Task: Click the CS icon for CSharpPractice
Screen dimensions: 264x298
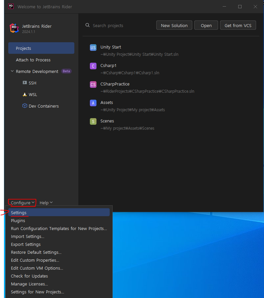Action: (x=93, y=84)
